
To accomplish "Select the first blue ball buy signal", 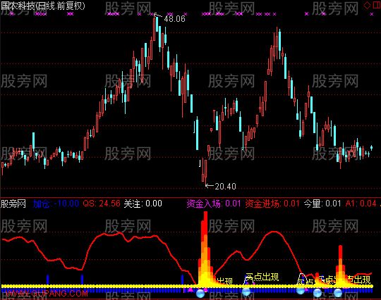I will tap(200, 294).
